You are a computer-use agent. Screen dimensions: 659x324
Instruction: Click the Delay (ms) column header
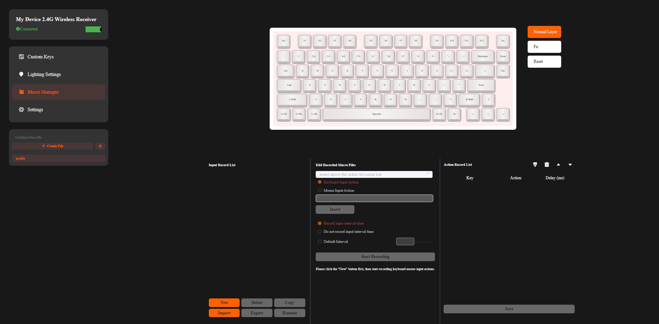click(555, 178)
